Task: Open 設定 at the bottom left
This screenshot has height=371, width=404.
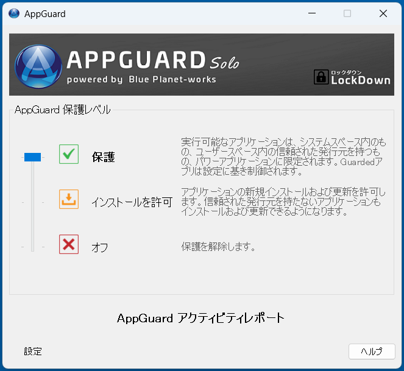Action: coord(33,352)
